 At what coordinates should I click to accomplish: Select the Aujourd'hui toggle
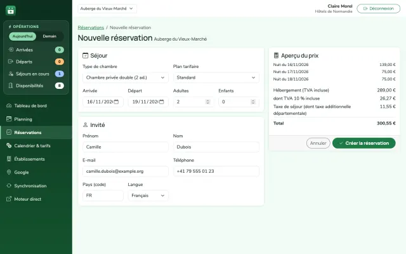coord(23,36)
